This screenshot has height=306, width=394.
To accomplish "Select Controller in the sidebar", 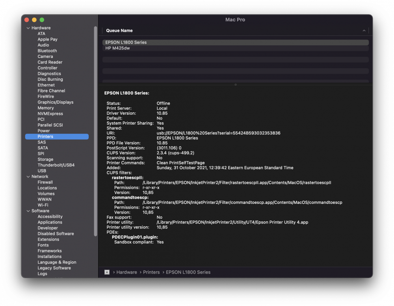I will tap(48, 68).
